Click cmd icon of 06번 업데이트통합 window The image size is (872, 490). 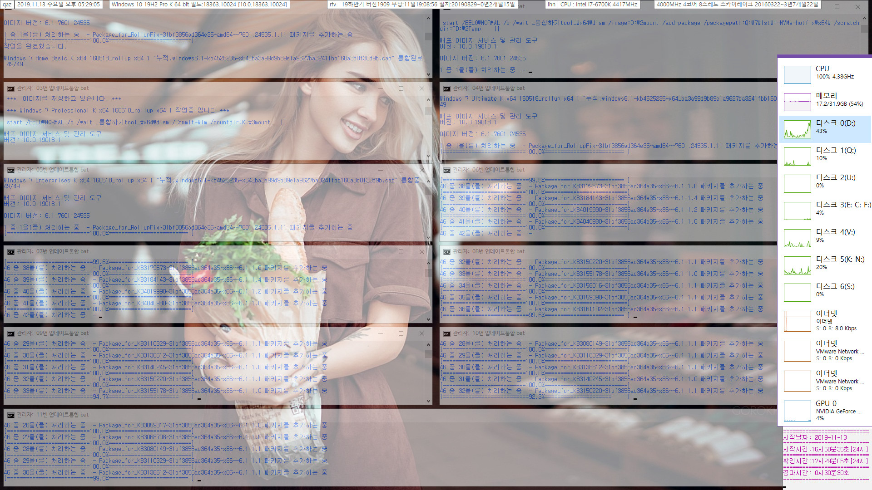tap(447, 170)
